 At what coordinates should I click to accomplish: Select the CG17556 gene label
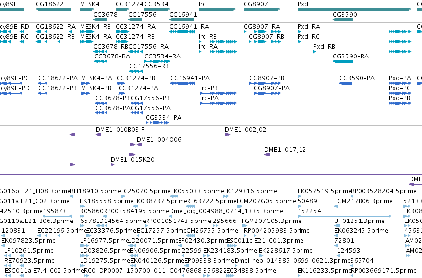[x=142, y=14]
